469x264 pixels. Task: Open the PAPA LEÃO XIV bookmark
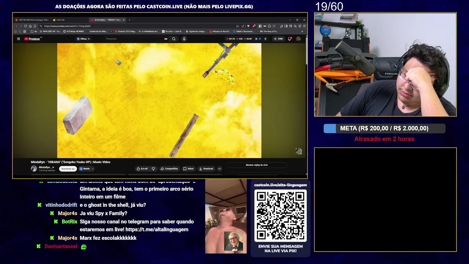pos(50,31)
